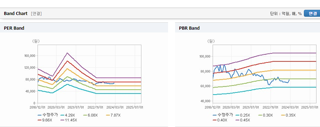Viewport: 320px width, 127px height.
Task: Toggle 11.45X legend series
Action: 69,120
